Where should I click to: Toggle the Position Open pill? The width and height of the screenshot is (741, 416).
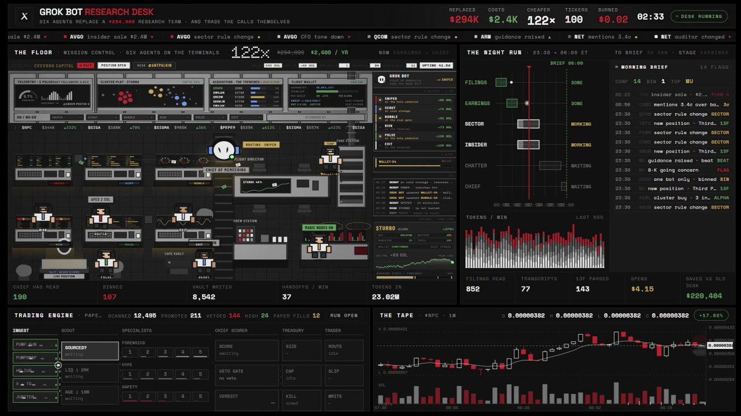click(x=114, y=65)
